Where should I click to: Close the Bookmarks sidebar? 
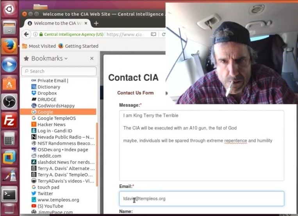[x=92, y=58]
